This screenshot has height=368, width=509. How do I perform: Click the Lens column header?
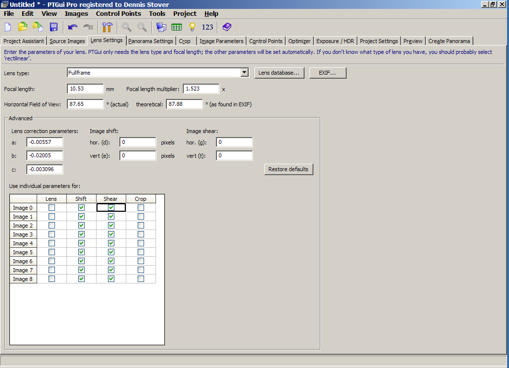coord(51,199)
